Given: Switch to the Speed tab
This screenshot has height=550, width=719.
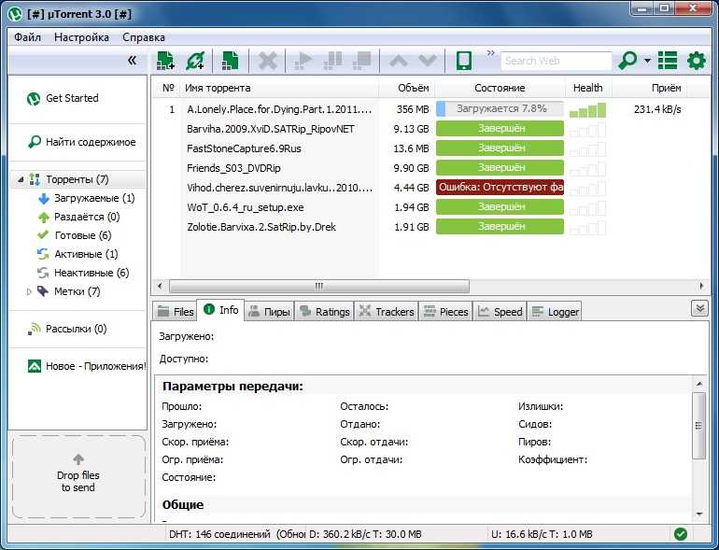Looking at the screenshot, I should [x=500, y=312].
